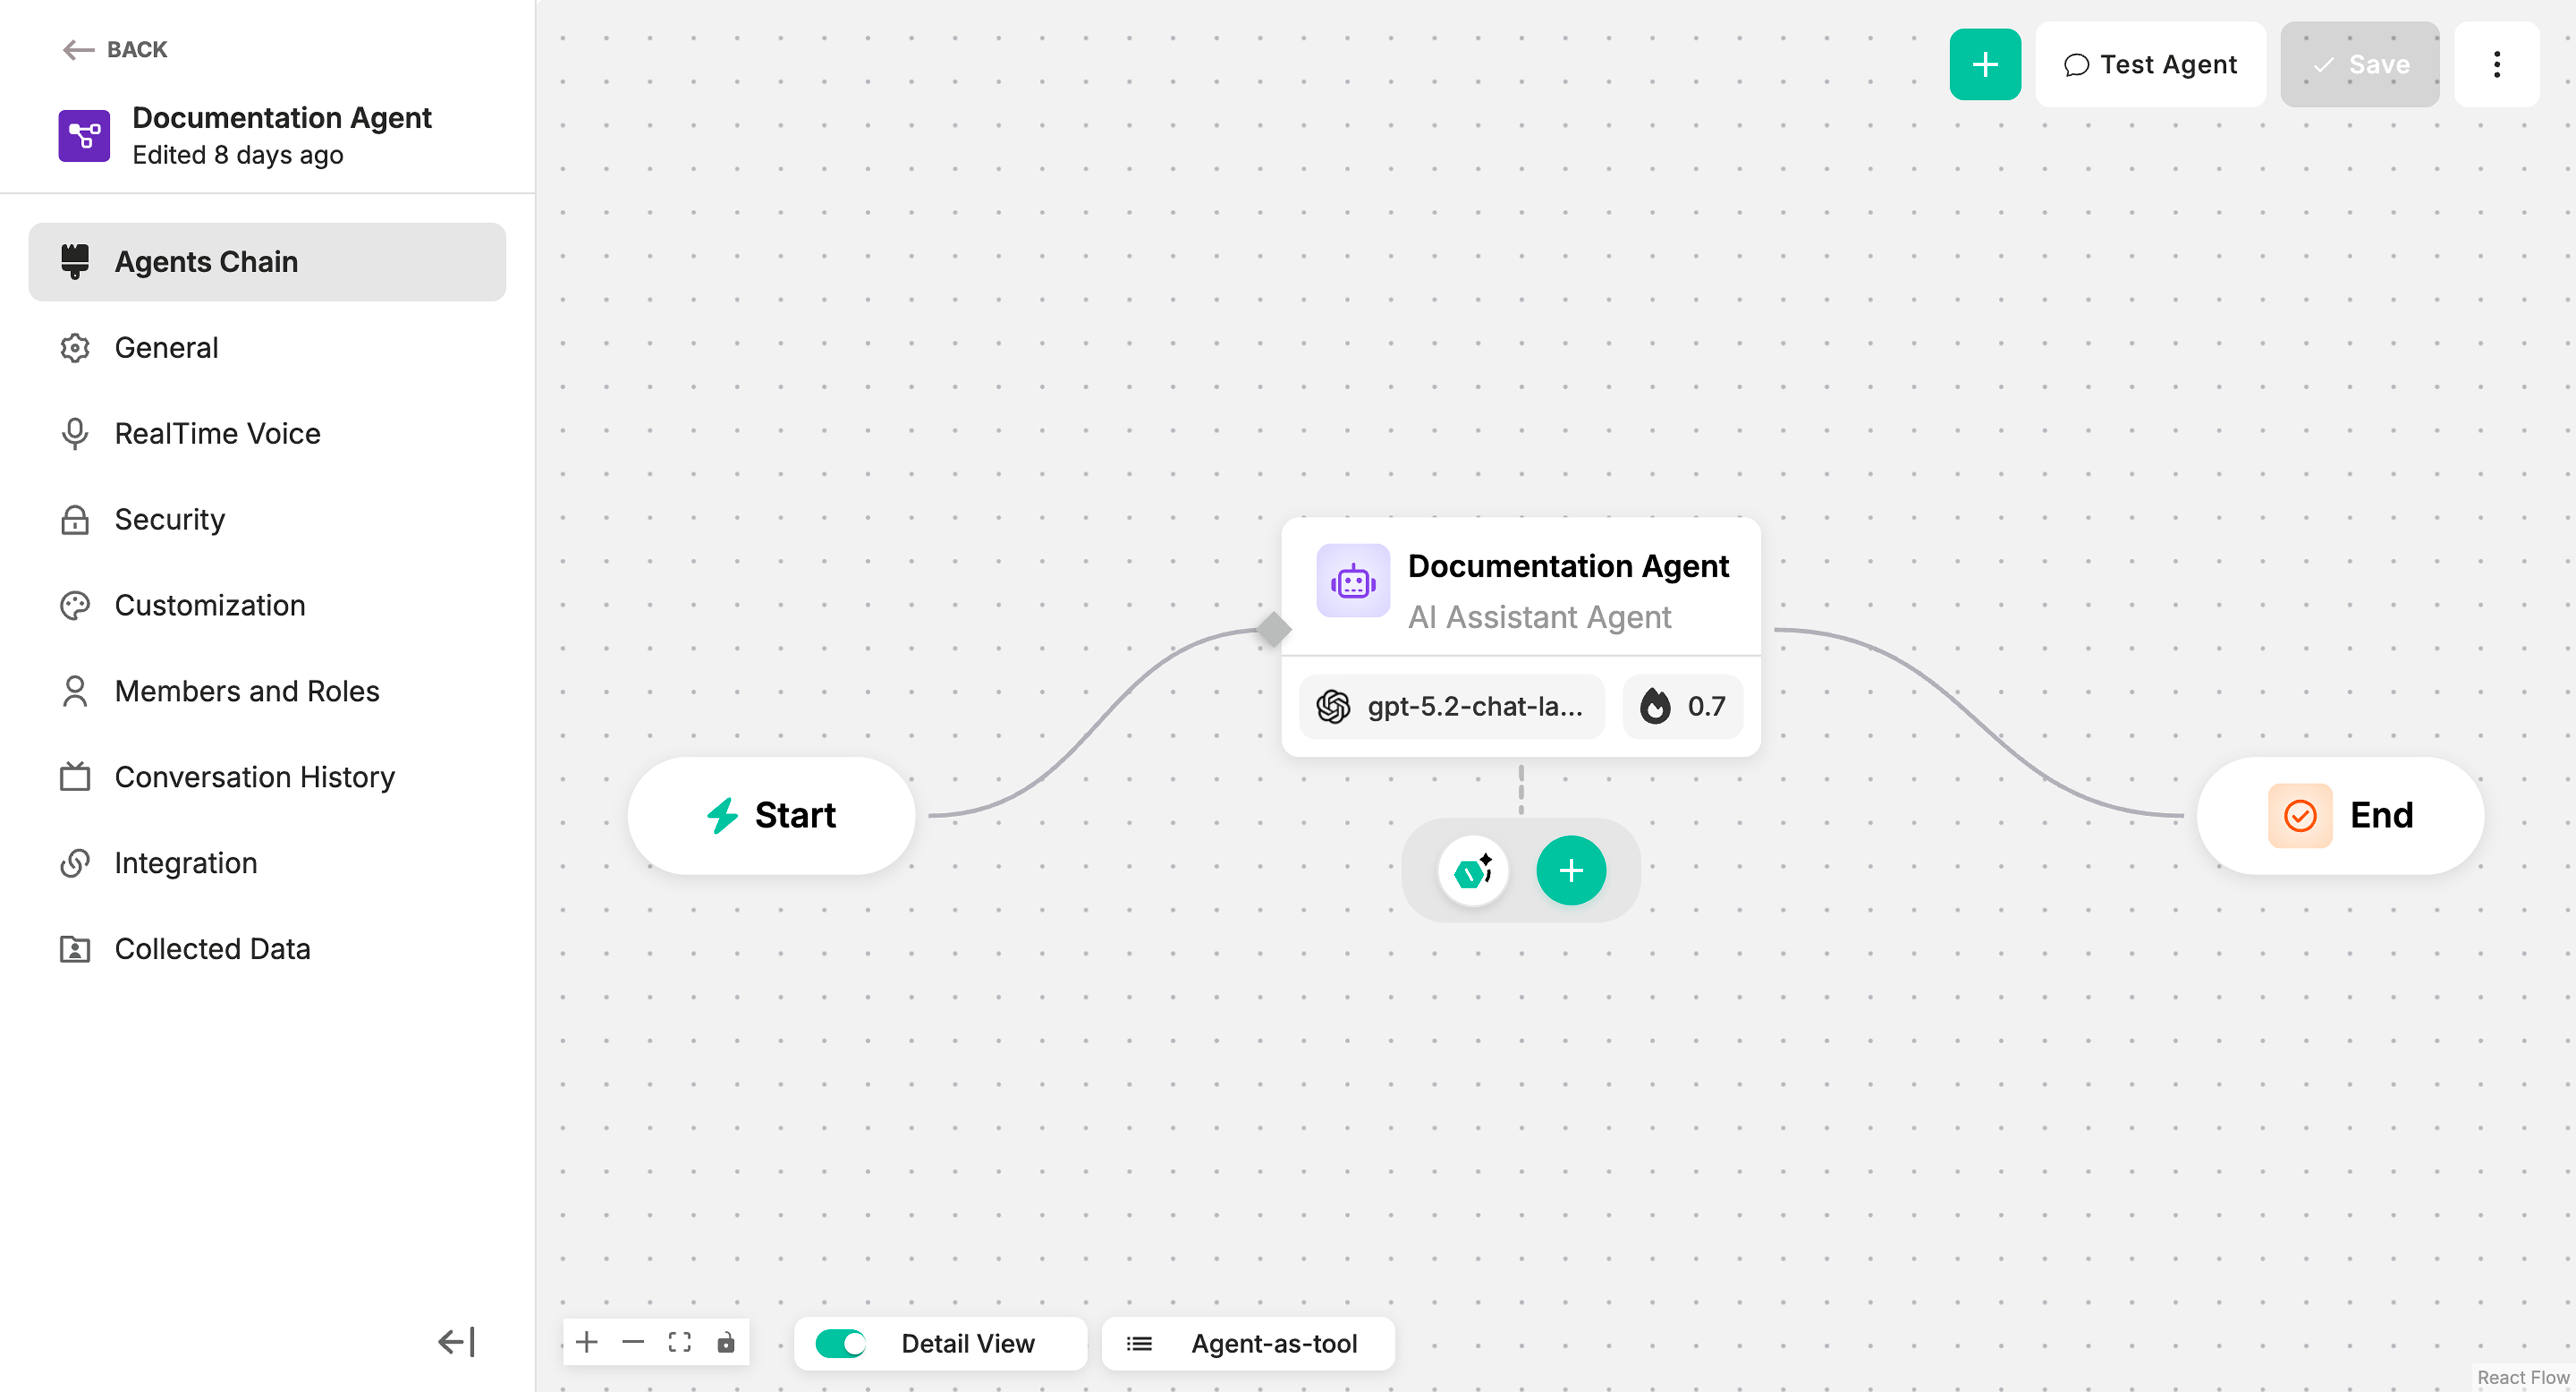
Task: Open the three-dot options menu
Action: click(x=2496, y=64)
